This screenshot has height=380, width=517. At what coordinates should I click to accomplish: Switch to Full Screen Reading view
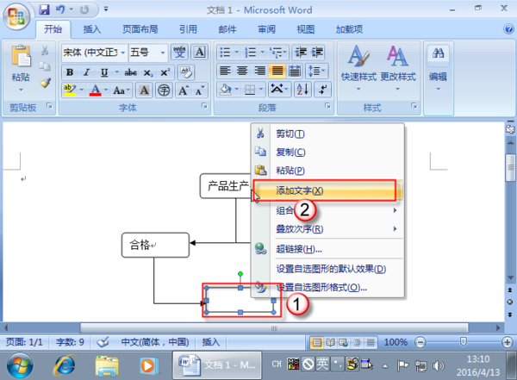click(x=330, y=343)
